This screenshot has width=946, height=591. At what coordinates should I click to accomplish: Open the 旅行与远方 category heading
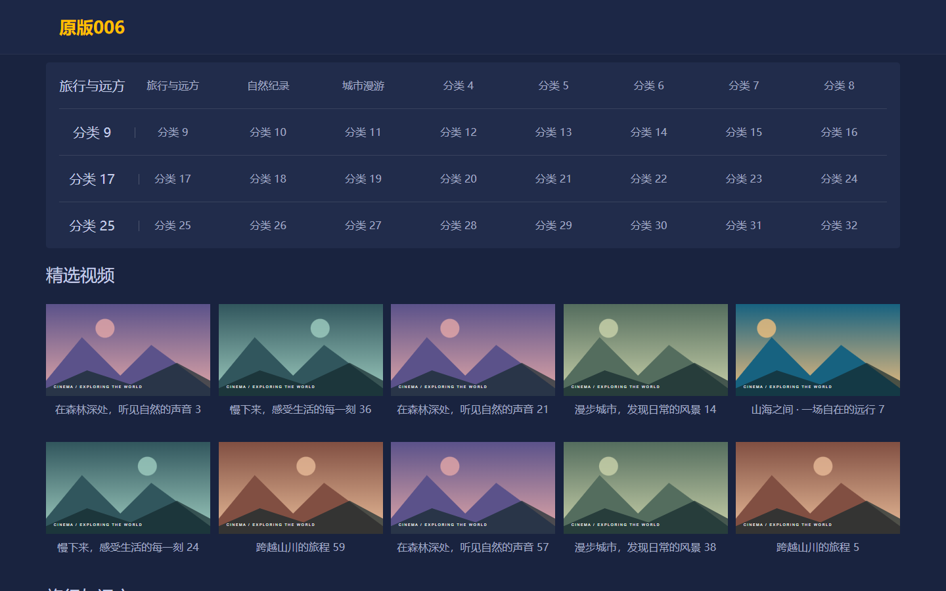[92, 86]
